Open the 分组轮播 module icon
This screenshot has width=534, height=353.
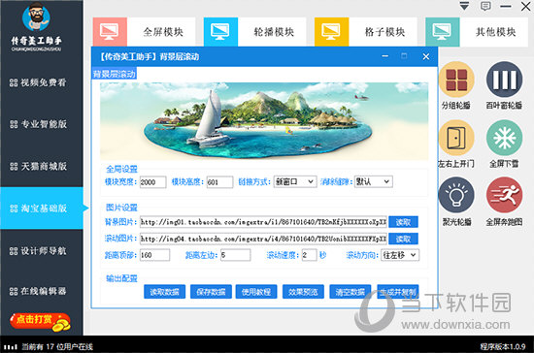pos(456,80)
